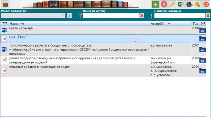The width and height of the screenshot is (211, 118).
Task: Open Word icon for брага из сахара
Action: click(4, 30)
